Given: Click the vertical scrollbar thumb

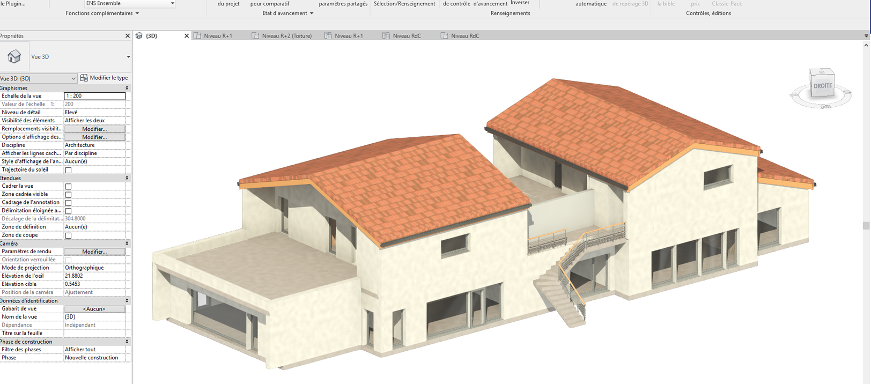Looking at the screenshot, I should coord(866,226).
